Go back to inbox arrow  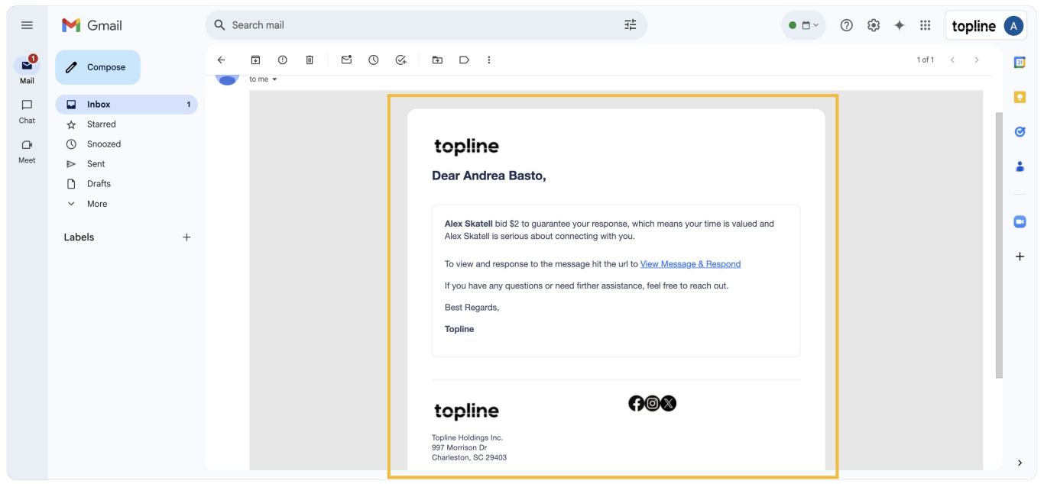[222, 60]
